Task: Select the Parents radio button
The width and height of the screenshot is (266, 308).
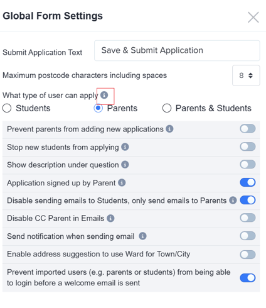Action: click(x=98, y=108)
